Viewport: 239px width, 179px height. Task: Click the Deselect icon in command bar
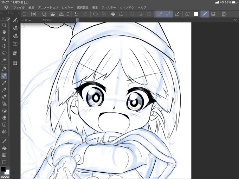132,14
